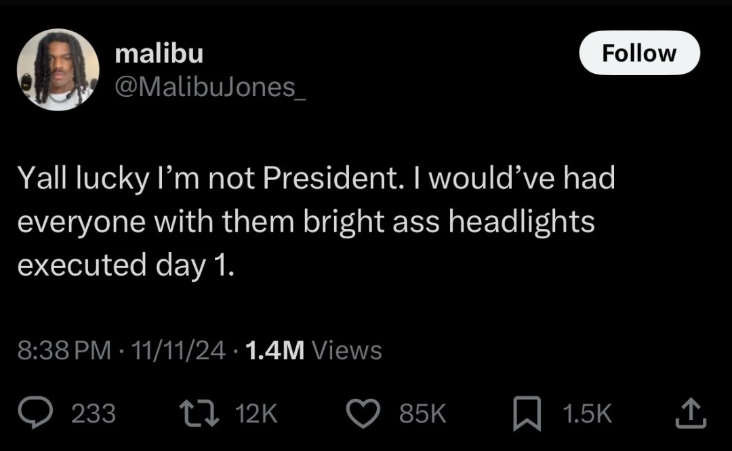Click the 'bright ass headlights' text line
This screenshot has height=451, width=732.
coord(306,222)
